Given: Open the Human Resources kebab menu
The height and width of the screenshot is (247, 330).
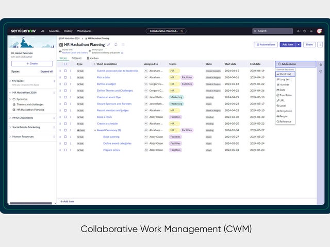Looking at the screenshot, I should coord(54,137).
